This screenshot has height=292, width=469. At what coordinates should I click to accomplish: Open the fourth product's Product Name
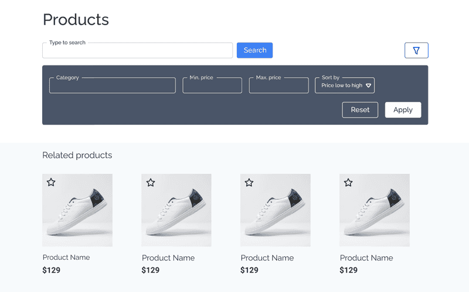coord(366,258)
